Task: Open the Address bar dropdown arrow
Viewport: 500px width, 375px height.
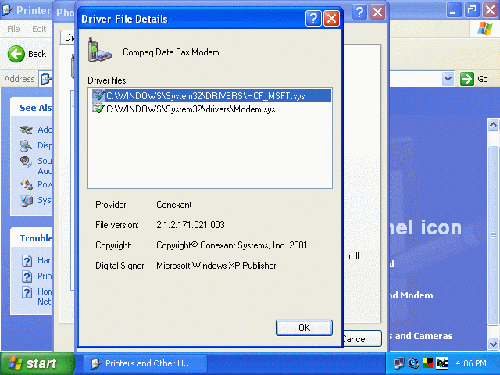Action: 448,79
